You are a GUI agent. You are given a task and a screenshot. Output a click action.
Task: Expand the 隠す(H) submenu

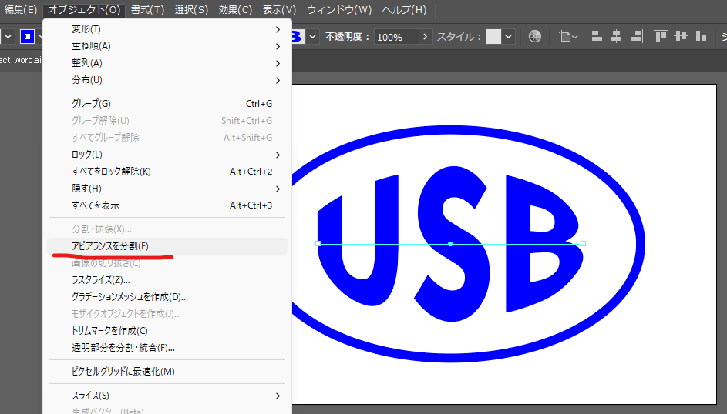tap(167, 189)
